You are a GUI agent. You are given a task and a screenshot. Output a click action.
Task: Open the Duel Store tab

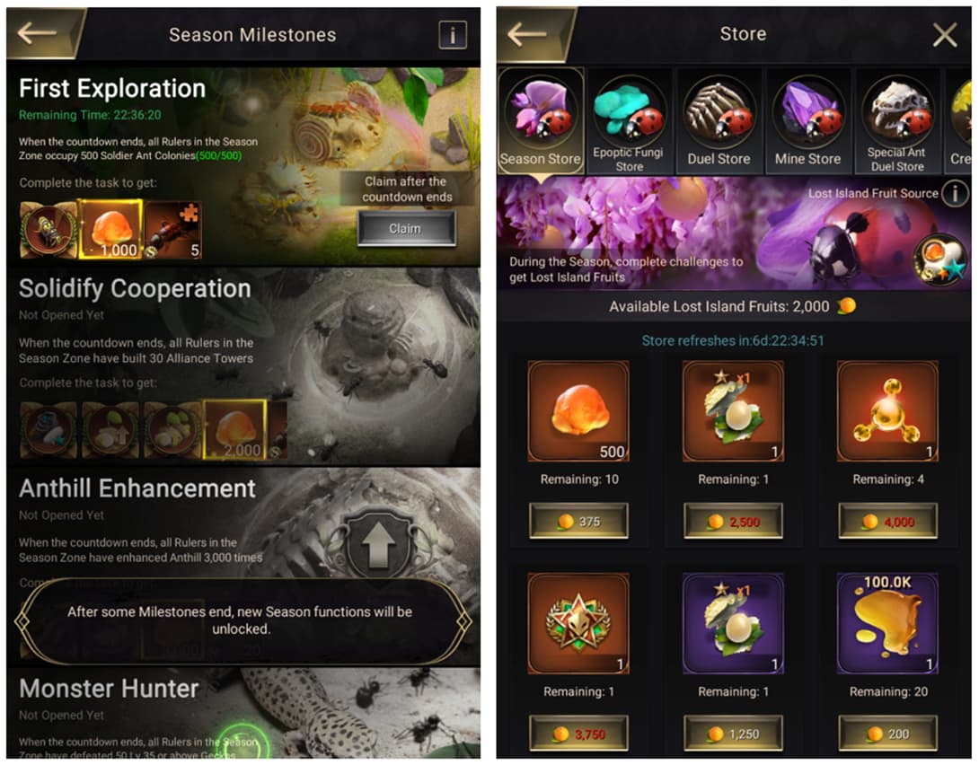click(x=719, y=121)
